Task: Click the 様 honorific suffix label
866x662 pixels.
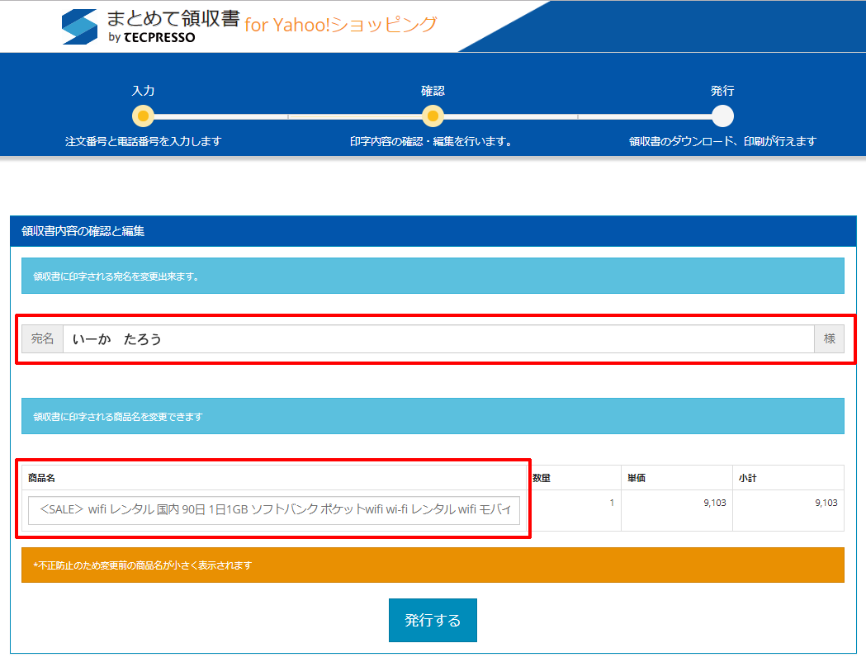Action: click(830, 338)
